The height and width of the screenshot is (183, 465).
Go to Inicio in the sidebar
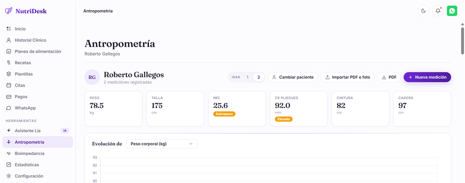37,29
